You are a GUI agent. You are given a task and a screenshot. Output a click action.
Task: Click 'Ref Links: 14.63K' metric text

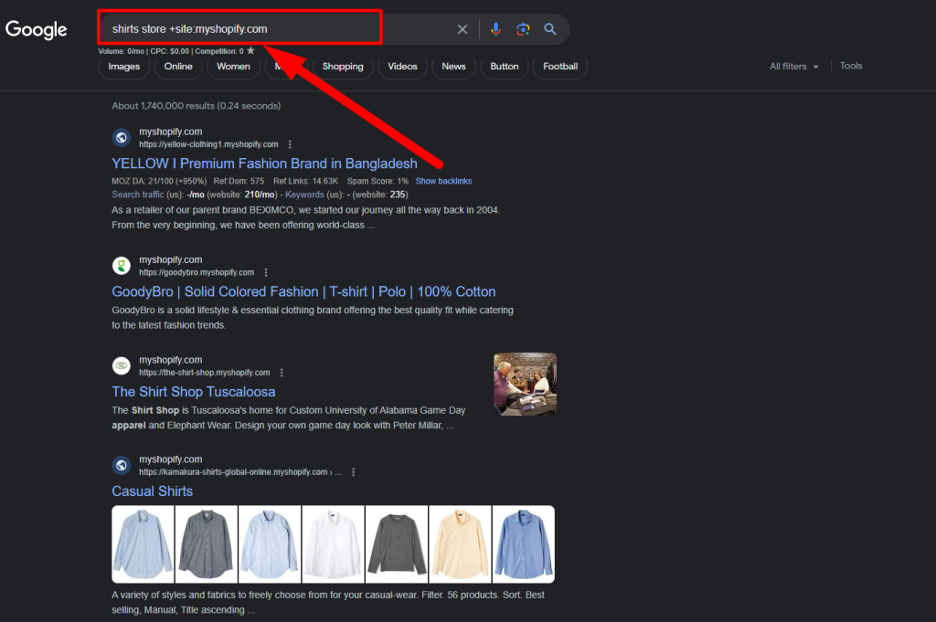click(305, 181)
